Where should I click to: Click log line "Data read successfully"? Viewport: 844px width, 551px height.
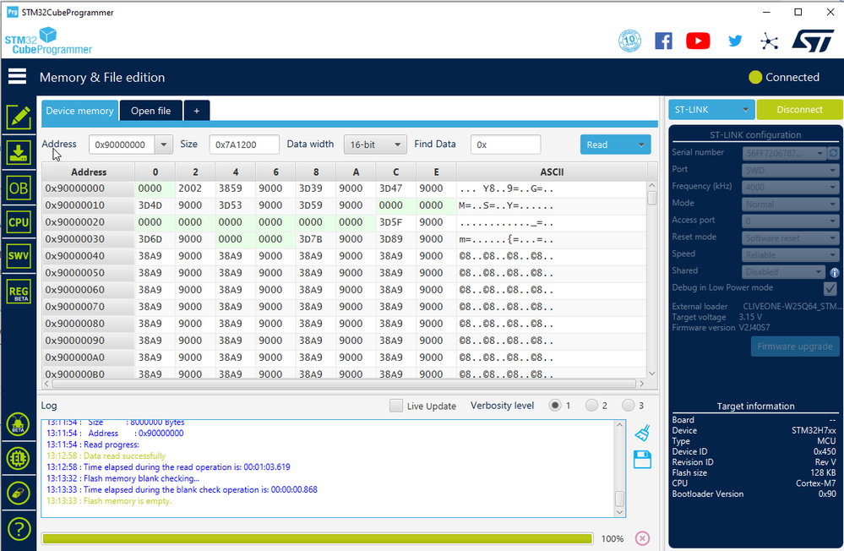point(124,456)
